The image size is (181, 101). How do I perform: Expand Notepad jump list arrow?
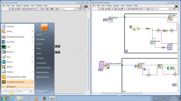coord(32,72)
